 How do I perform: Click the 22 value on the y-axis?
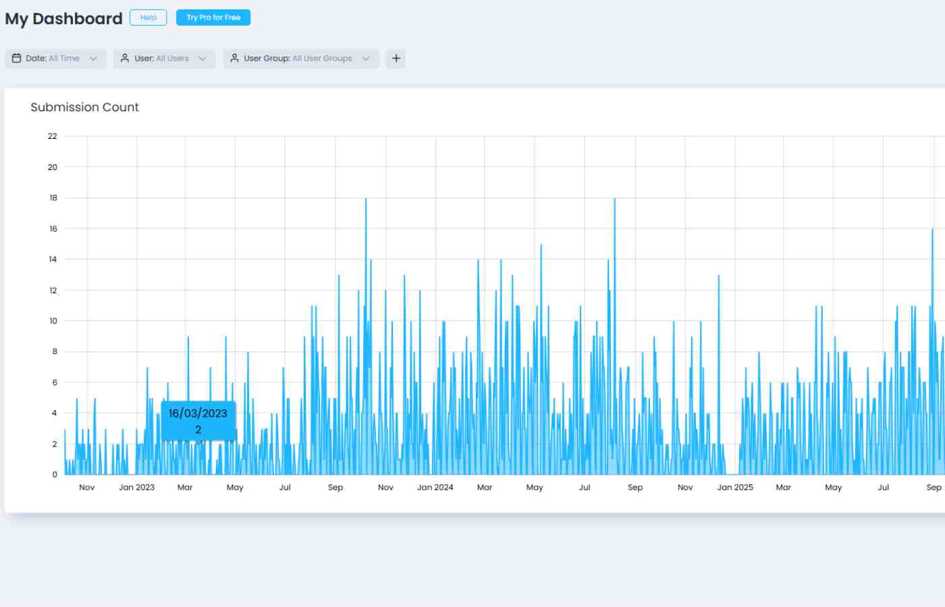pos(51,136)
